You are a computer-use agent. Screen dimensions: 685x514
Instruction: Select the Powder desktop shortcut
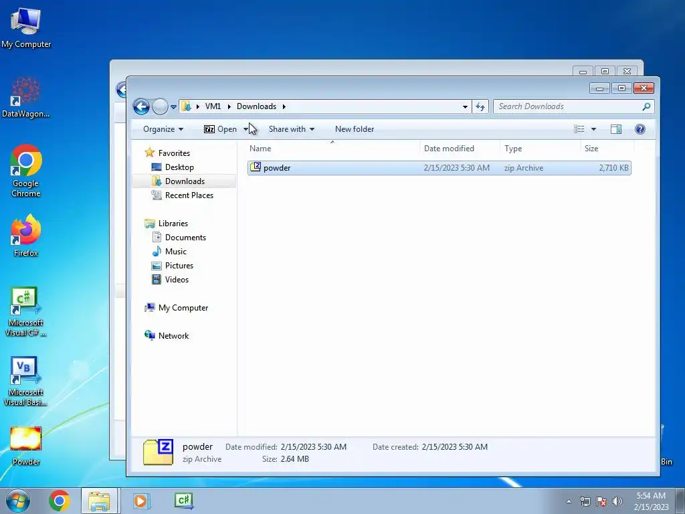[26, 445]
